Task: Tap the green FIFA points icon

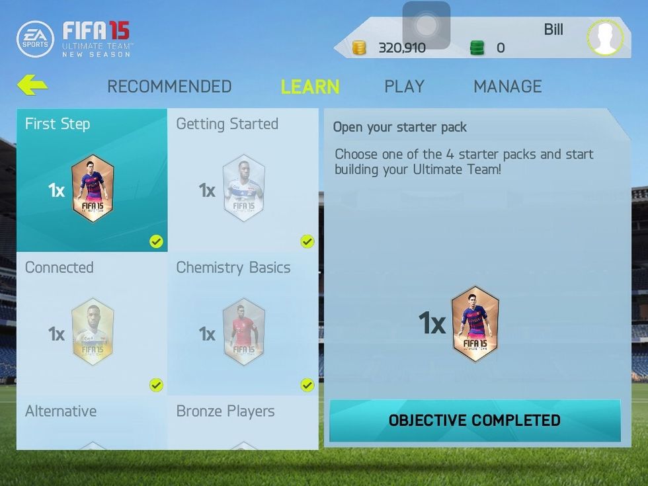Action: [x=477, y=48]
